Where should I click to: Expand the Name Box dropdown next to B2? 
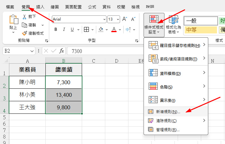click(x=32, y=51)
